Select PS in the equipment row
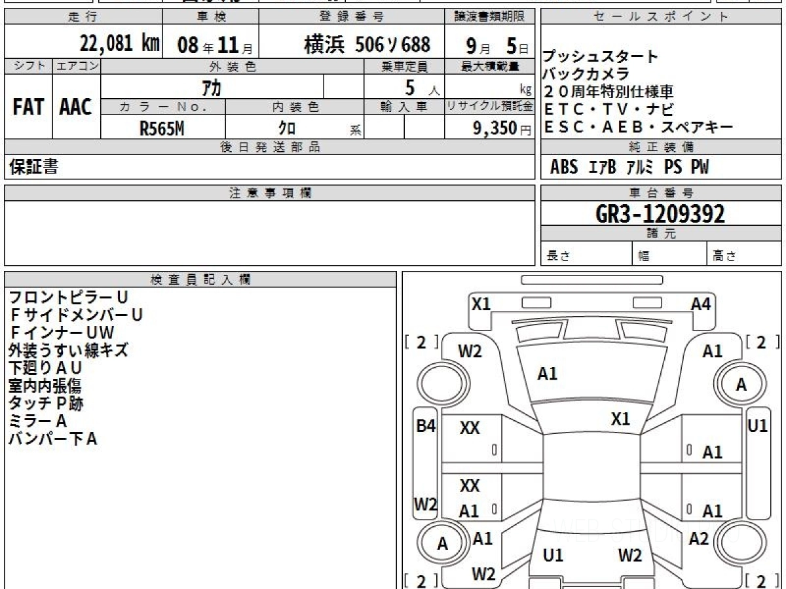 click(x=673, y=168)
